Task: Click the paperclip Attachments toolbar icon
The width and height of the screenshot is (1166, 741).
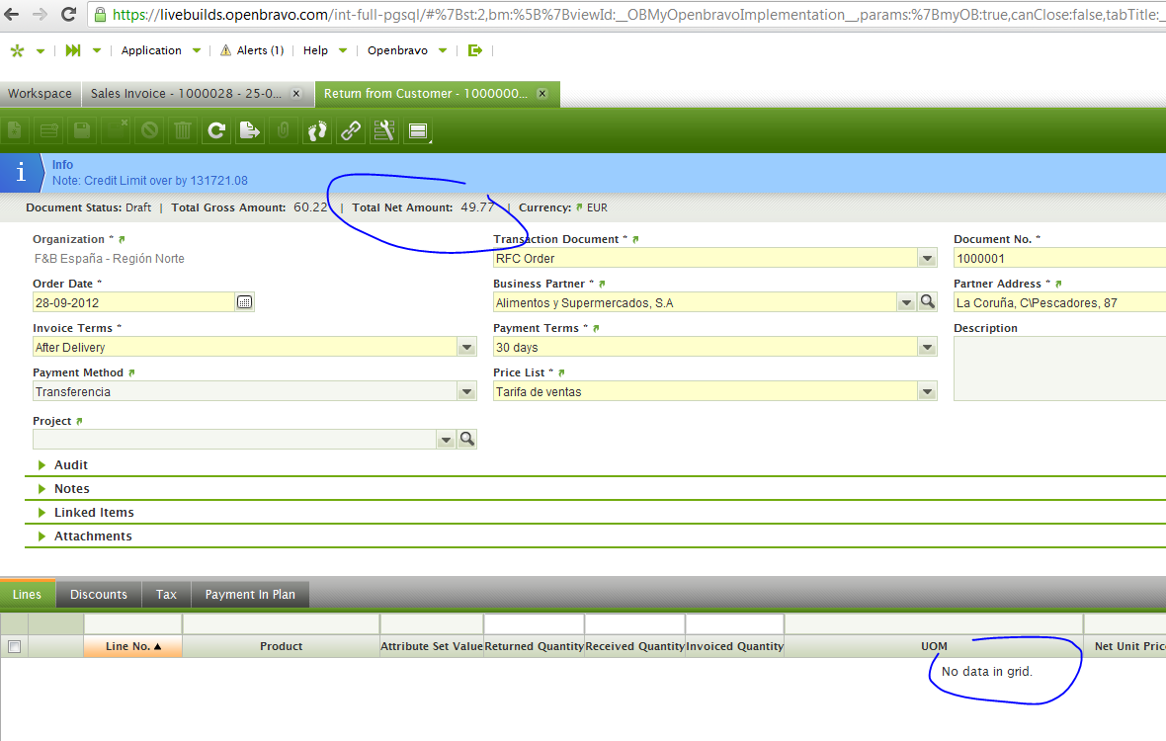Action: [x=284, y=130]
